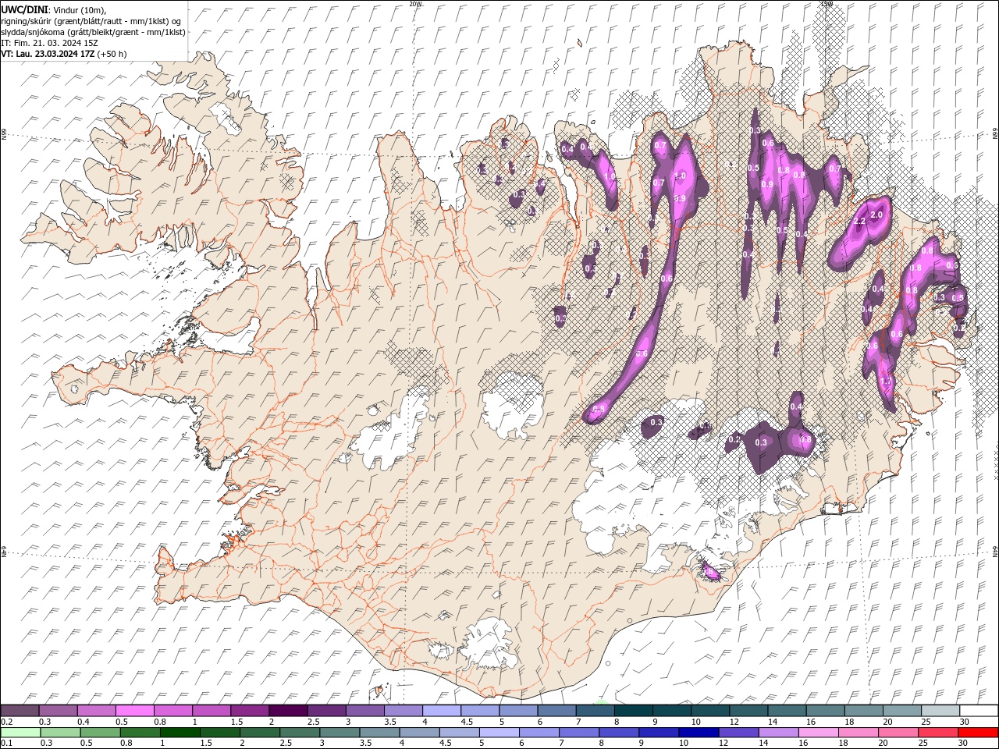999x749 pixels.
Task: Pick the bottom-row pale green swatch between 0.1 and 0.3
Action: 20,733
